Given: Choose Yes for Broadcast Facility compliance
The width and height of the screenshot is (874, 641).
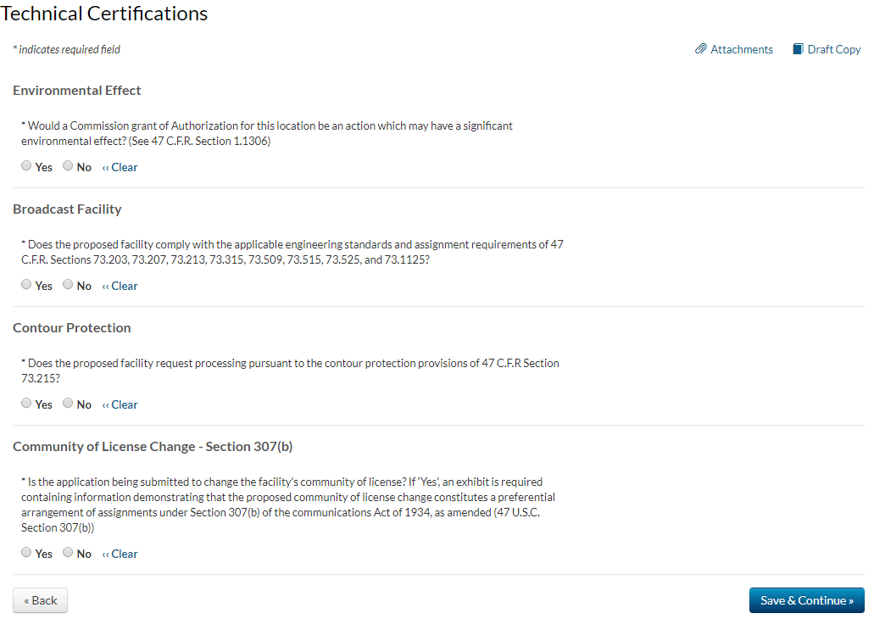Looking at the screenshot, I should pyautogui.click(x=27, y=285).
